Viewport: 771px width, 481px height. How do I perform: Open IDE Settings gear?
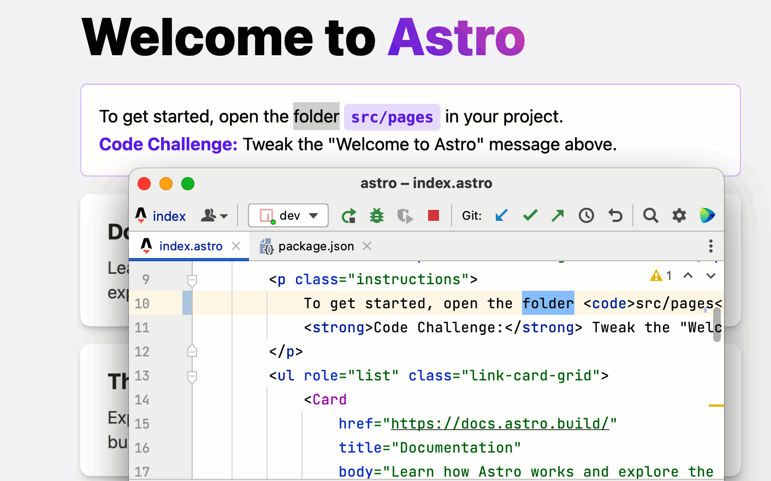click(x=679, y=215)
